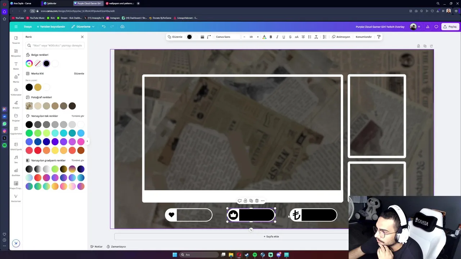This screenshot has height=259, width=461.
Task: Open the Dosya menu
Action: [28, 27]
